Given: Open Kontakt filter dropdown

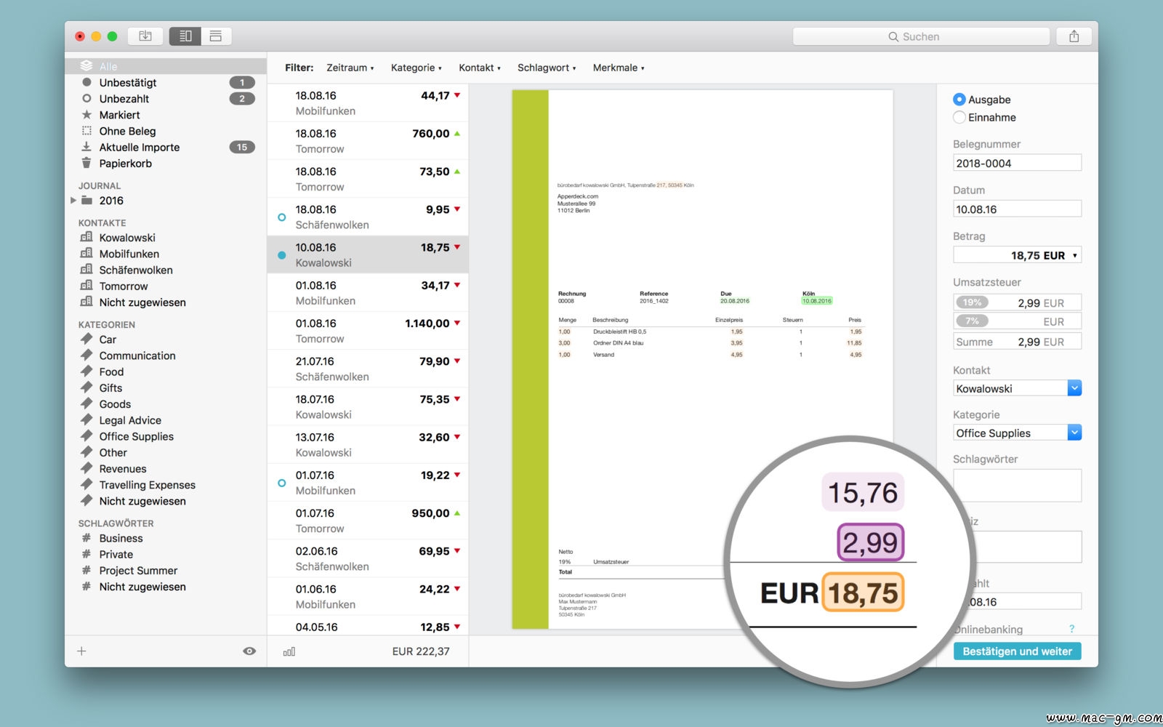Looking at the screenshot, I should [x=480, y=68].
